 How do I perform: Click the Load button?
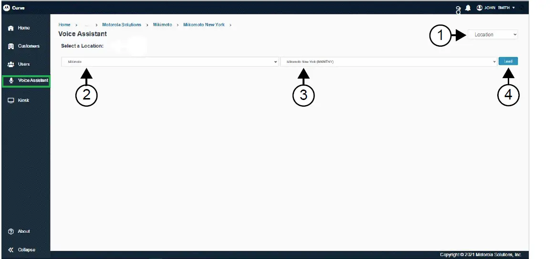[x=508, y=61]
